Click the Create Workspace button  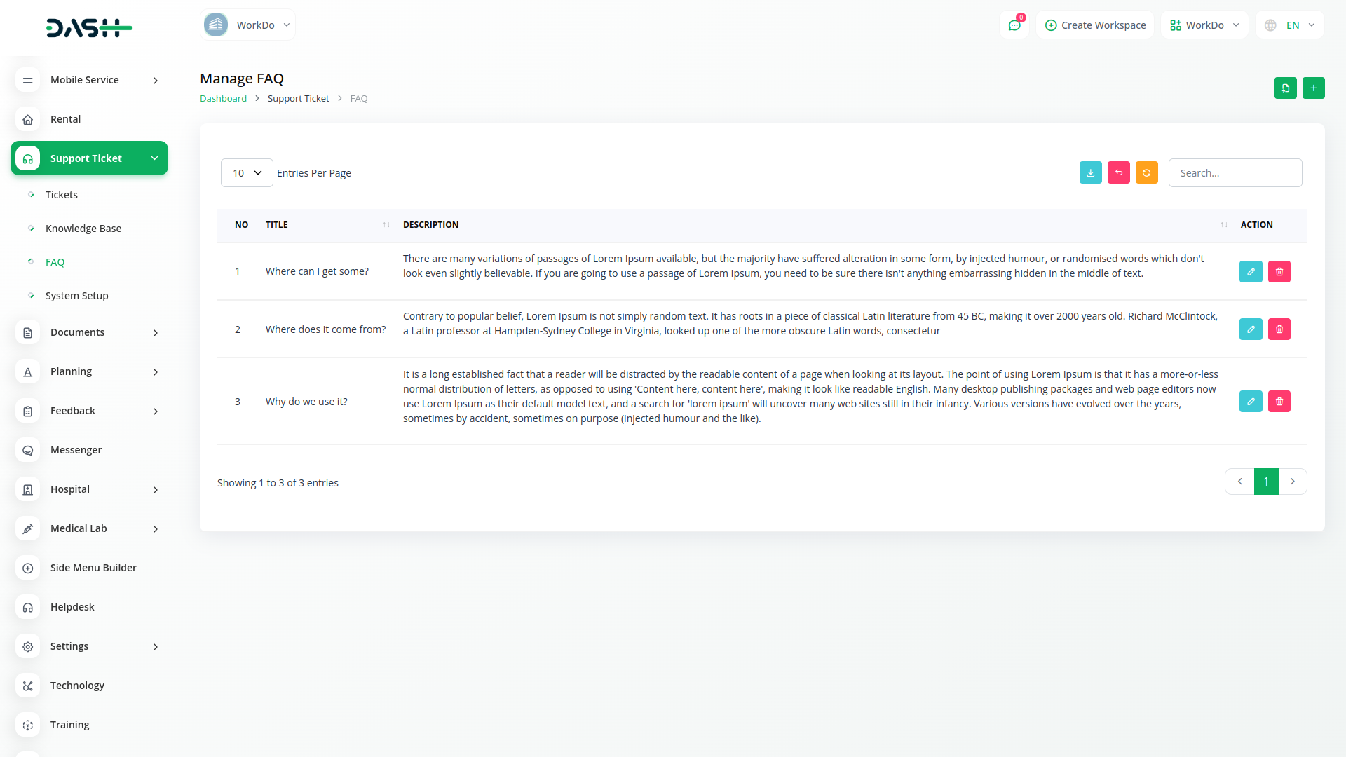[1095, 25]
